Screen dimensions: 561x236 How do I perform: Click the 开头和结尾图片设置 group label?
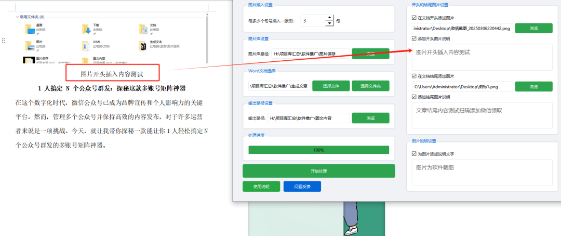(x=430, y=5)
